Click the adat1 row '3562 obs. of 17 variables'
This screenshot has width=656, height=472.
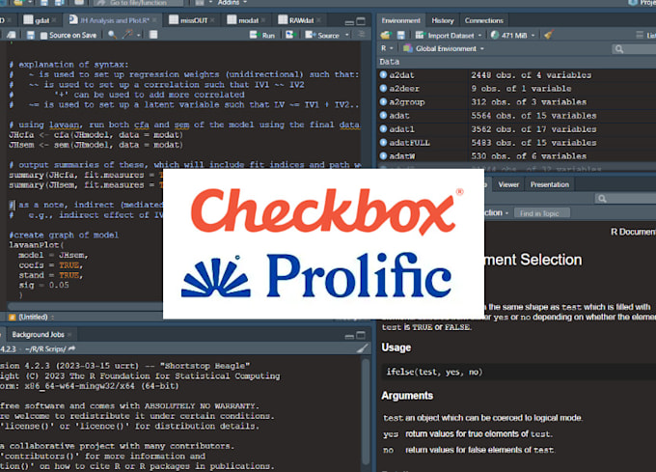(x=533, y=129)
